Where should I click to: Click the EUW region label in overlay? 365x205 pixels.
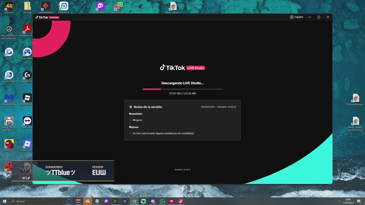click(99, 173)
